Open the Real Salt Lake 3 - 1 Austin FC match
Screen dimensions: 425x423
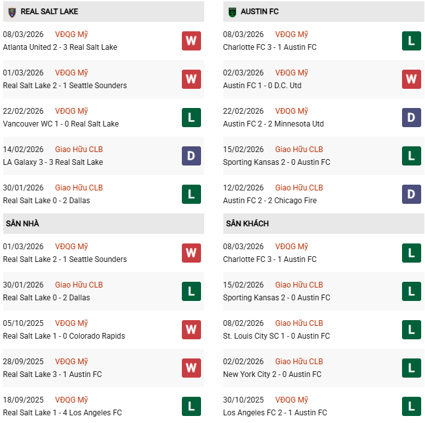coord(52,374)
